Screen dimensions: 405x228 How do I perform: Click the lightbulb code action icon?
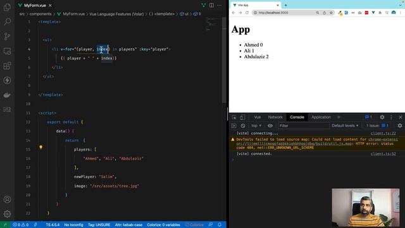[40, 148]
